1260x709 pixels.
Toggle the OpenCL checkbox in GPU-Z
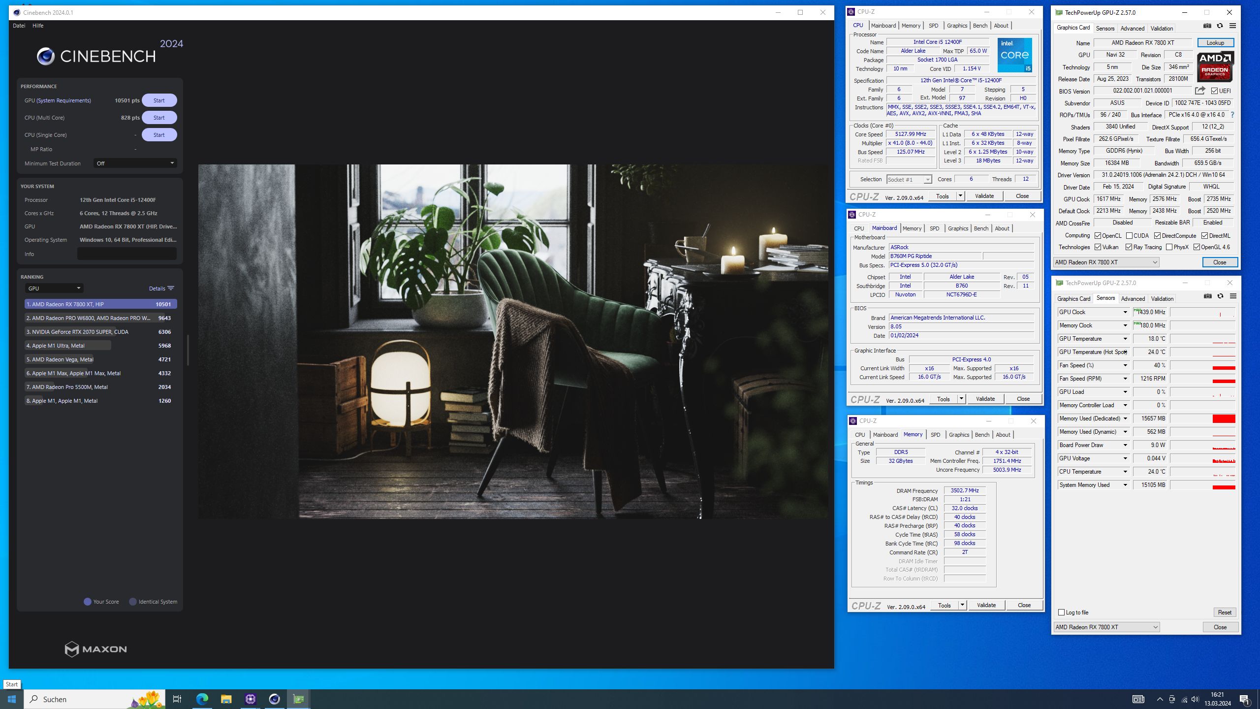1098,236
